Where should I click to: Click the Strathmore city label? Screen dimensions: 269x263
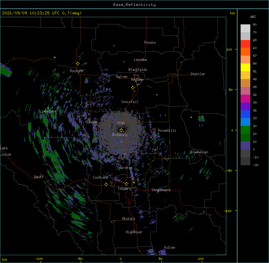pos(161,190)
